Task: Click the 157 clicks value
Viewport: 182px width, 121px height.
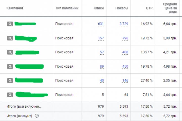Action: click(x=101, y=38)
